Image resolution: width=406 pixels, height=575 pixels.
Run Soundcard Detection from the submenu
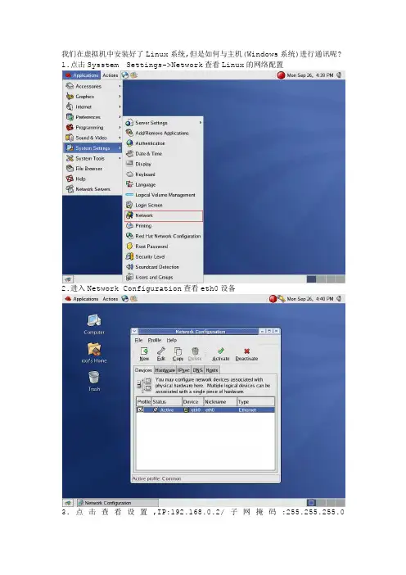point(162,267)
